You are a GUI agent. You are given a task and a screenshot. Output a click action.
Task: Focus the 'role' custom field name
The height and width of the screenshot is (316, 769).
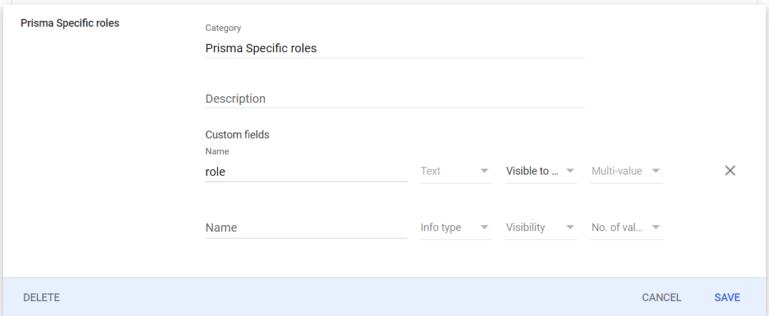pos(305,172)
